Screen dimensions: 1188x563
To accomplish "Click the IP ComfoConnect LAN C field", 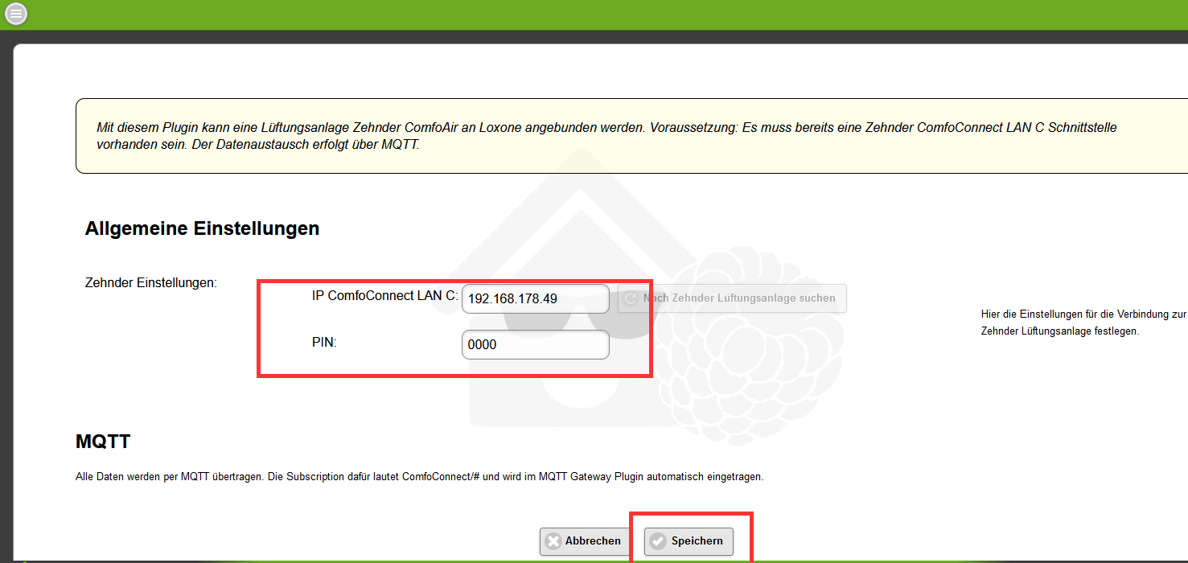I will point(535,298).
